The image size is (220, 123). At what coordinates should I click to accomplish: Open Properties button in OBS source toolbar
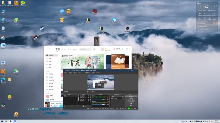pos(89,92)
